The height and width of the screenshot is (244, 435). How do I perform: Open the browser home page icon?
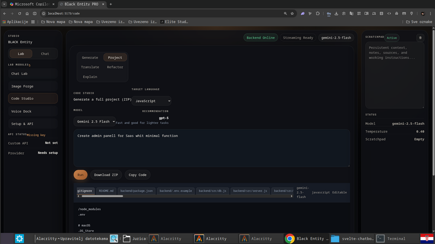point(27,13)
